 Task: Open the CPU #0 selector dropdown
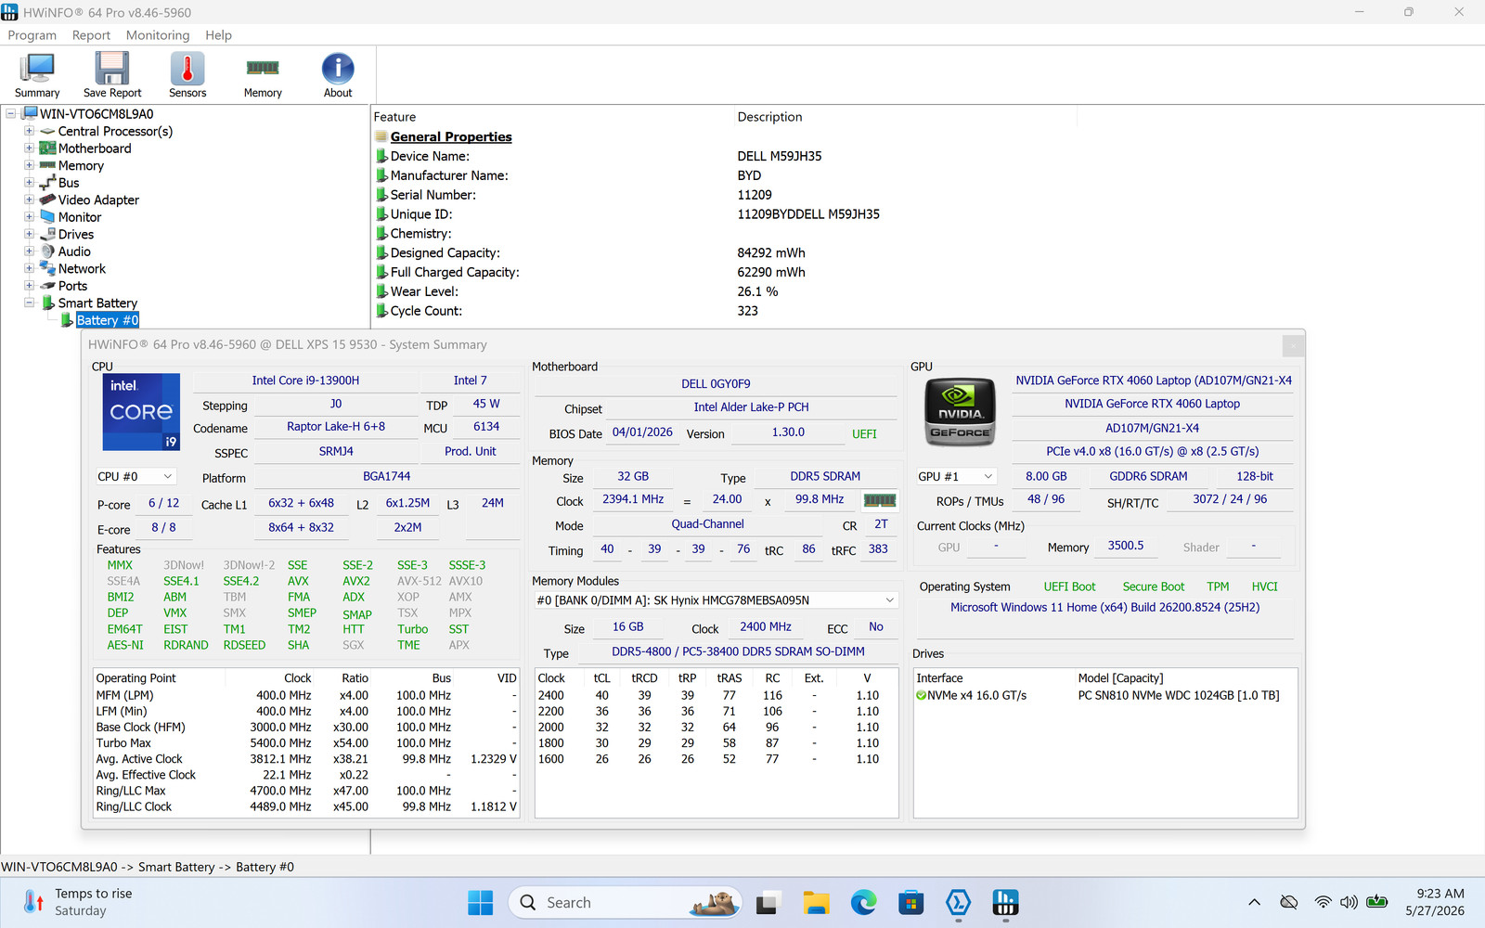point(136,476)
